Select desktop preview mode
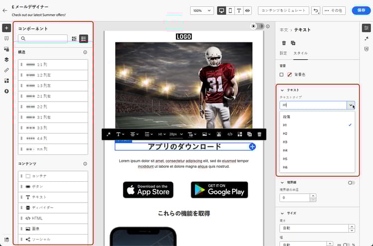The width and height of the screenshot is (373, 246). click(221, 10)
